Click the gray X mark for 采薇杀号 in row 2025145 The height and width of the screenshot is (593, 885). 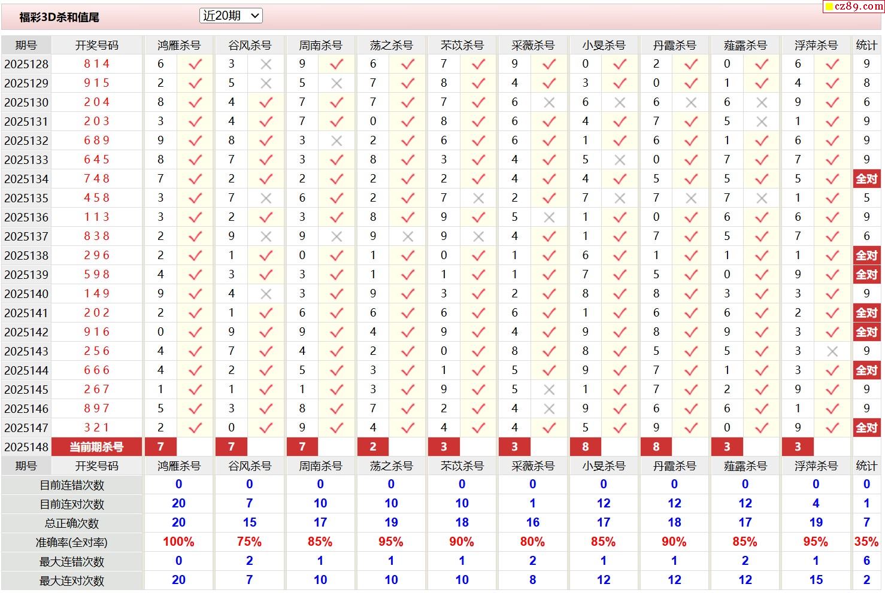[x=549, y=390]
